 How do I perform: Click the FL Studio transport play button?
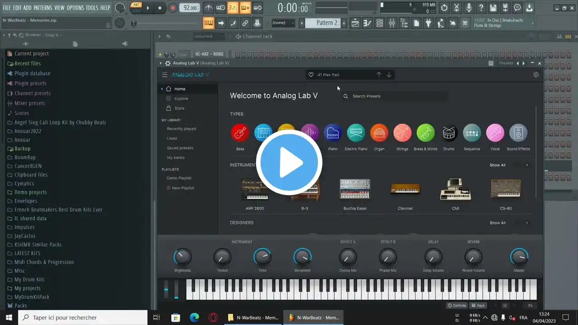coord(148,8)
